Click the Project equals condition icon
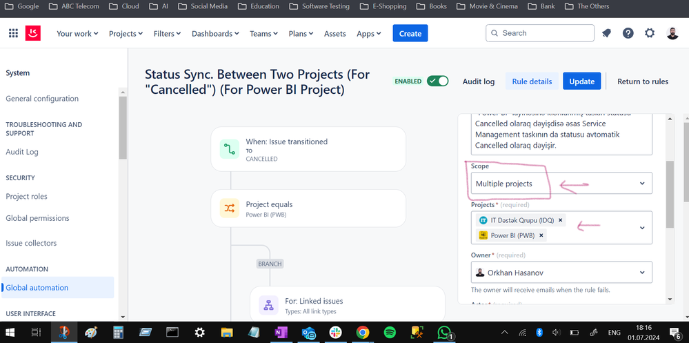Image resolution: width=689 pixels, height=343 pixels. click(230, 208)
